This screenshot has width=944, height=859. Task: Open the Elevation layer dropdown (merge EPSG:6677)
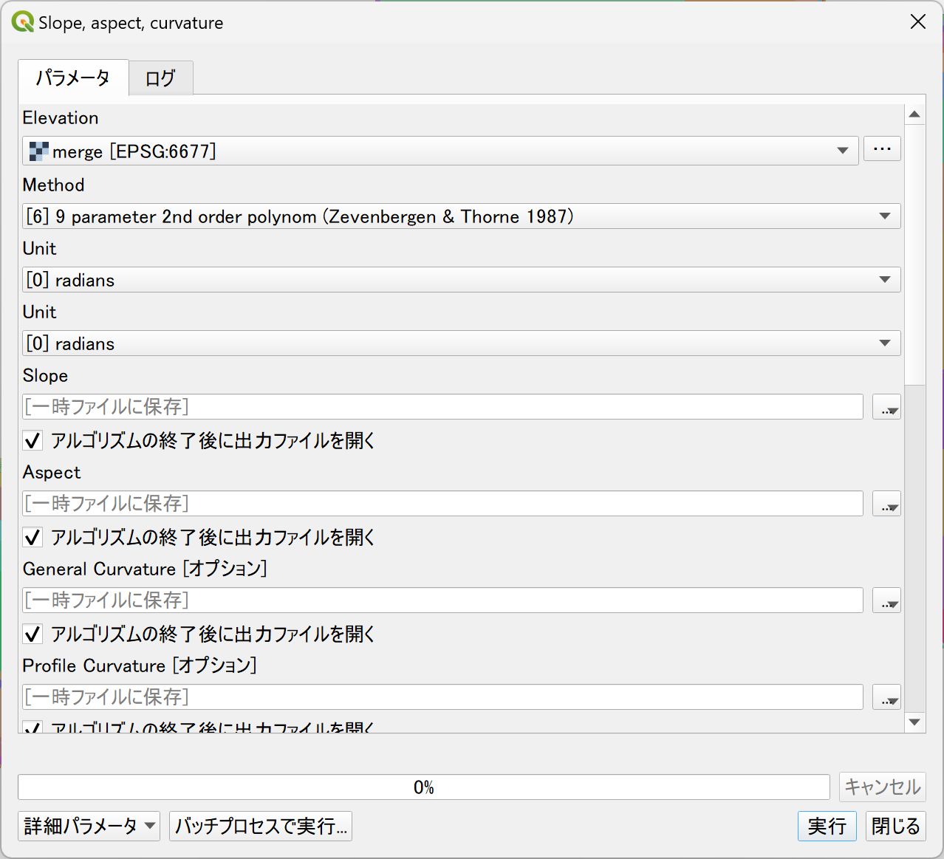pyautogui.click(x=440, y=151)
